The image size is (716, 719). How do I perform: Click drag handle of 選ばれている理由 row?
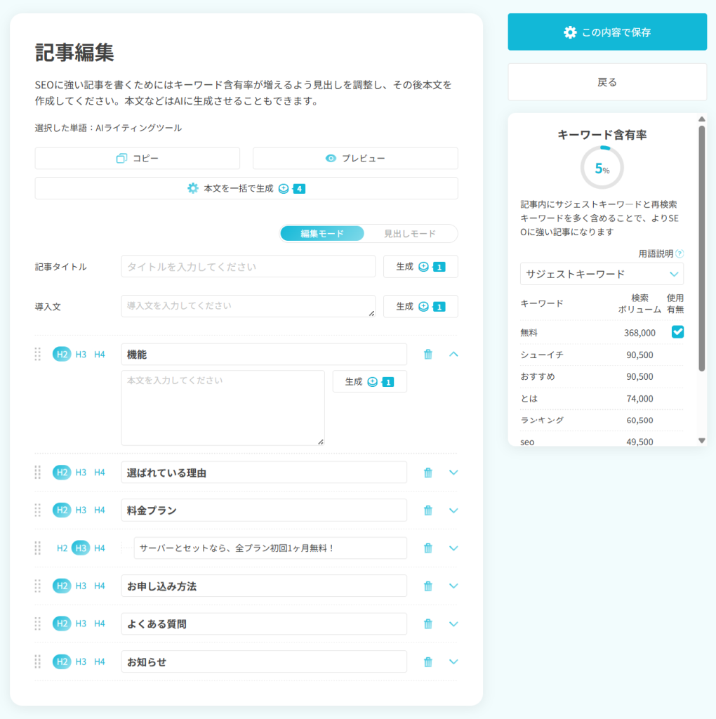38,473
